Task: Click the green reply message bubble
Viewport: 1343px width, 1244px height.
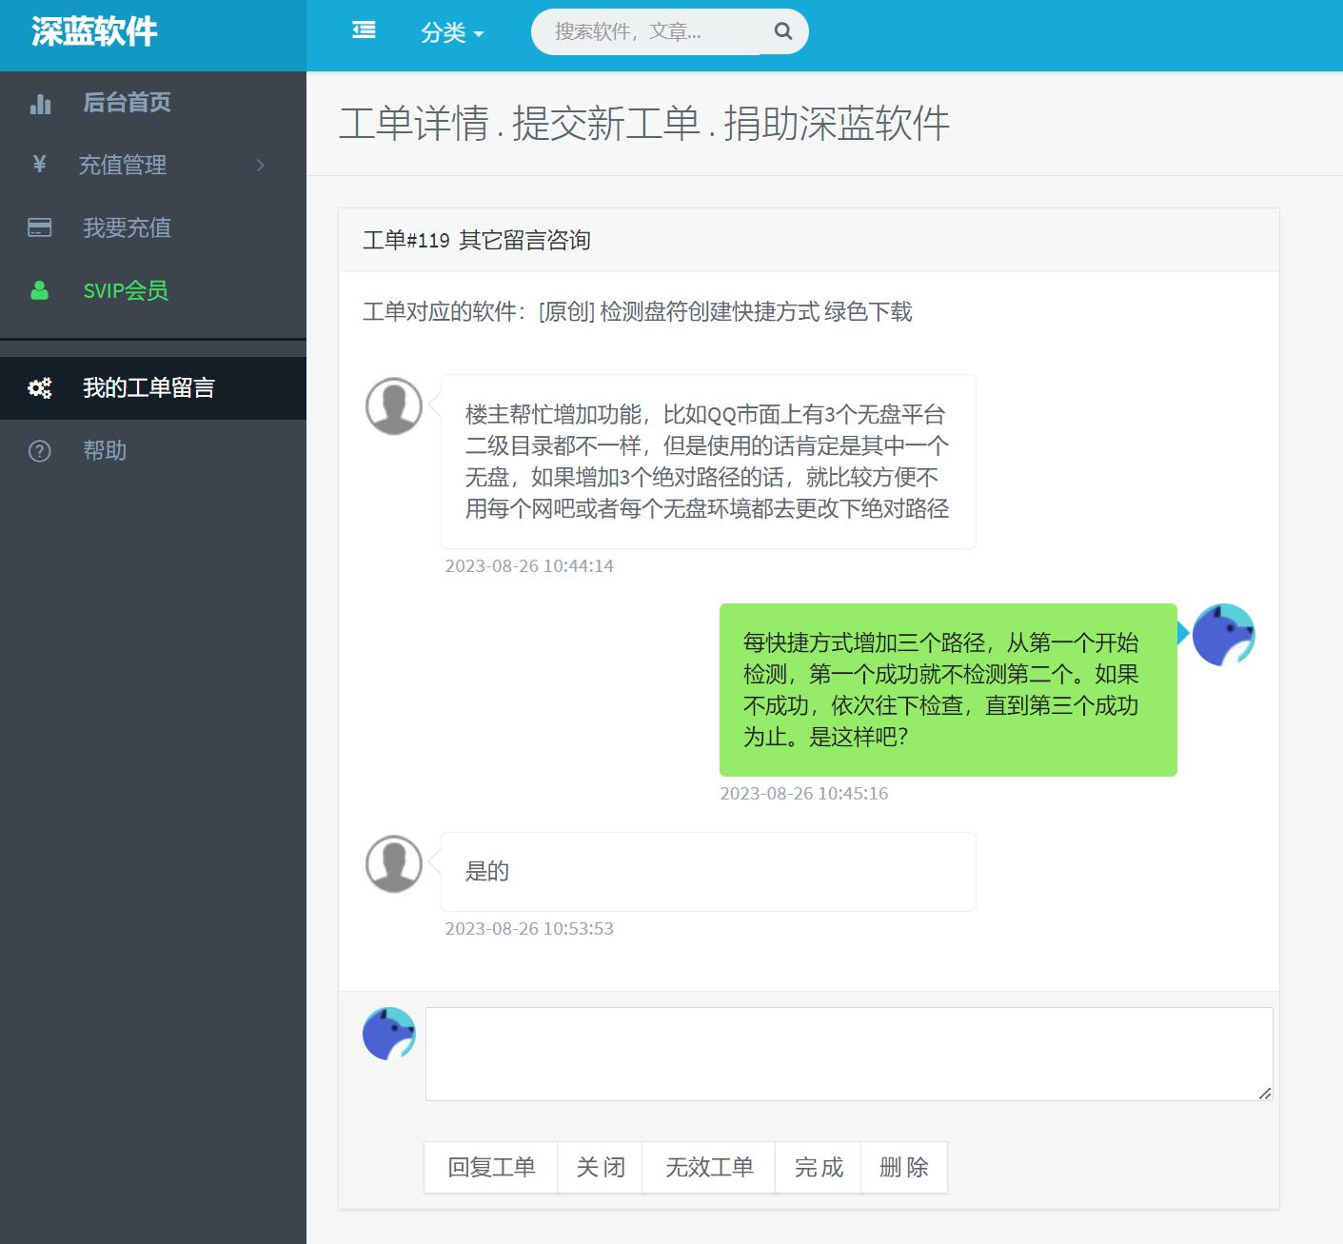Action: coord(948,690)
